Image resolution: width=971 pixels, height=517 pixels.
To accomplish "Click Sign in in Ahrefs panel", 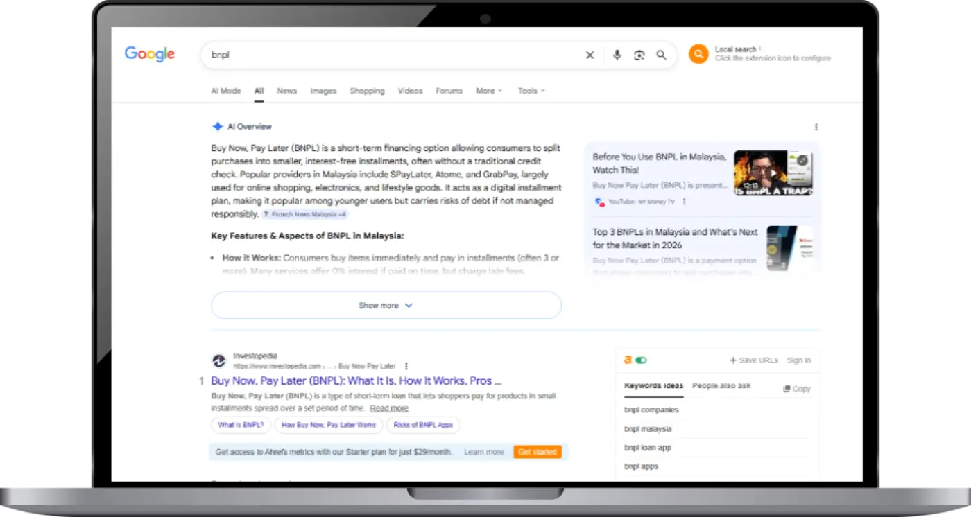I will pos(799,360).
